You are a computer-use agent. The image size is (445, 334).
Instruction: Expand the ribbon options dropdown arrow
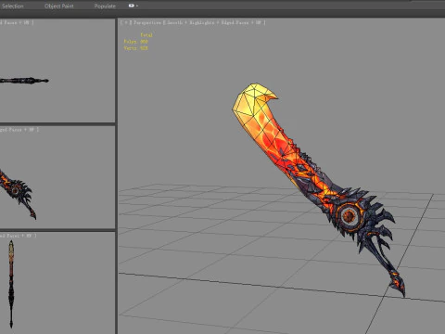(137, 6)
